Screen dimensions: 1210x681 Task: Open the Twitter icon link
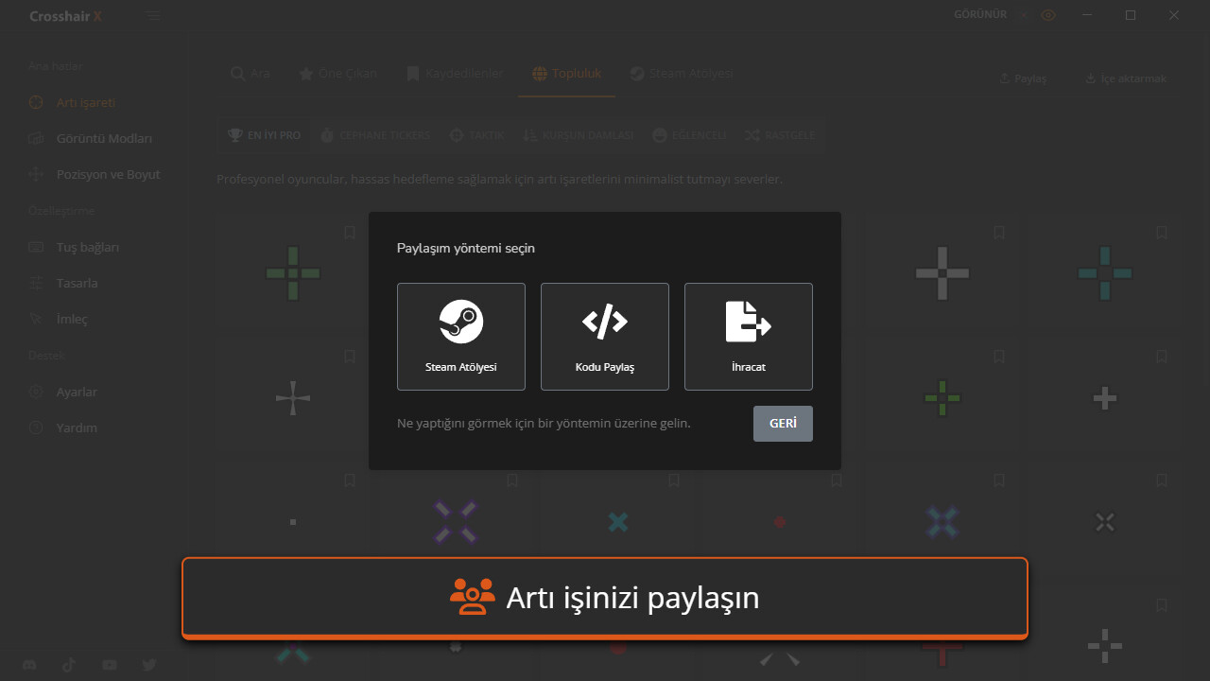tap(149, 665)
